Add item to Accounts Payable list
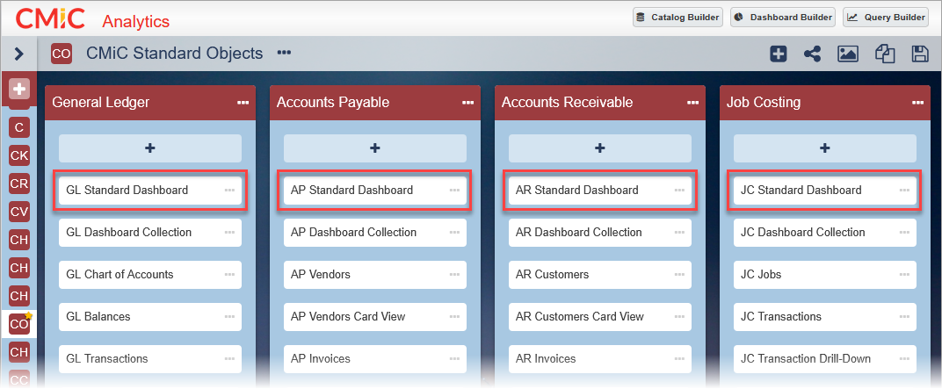Image resolution: width=942 pixels, height=389 pixels. [375, 148]
